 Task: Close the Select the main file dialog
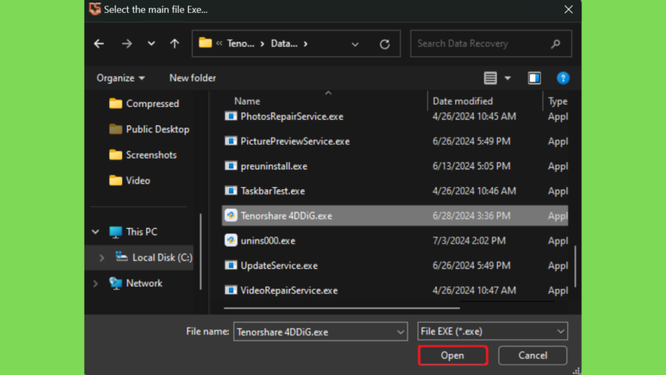[568, 10]
